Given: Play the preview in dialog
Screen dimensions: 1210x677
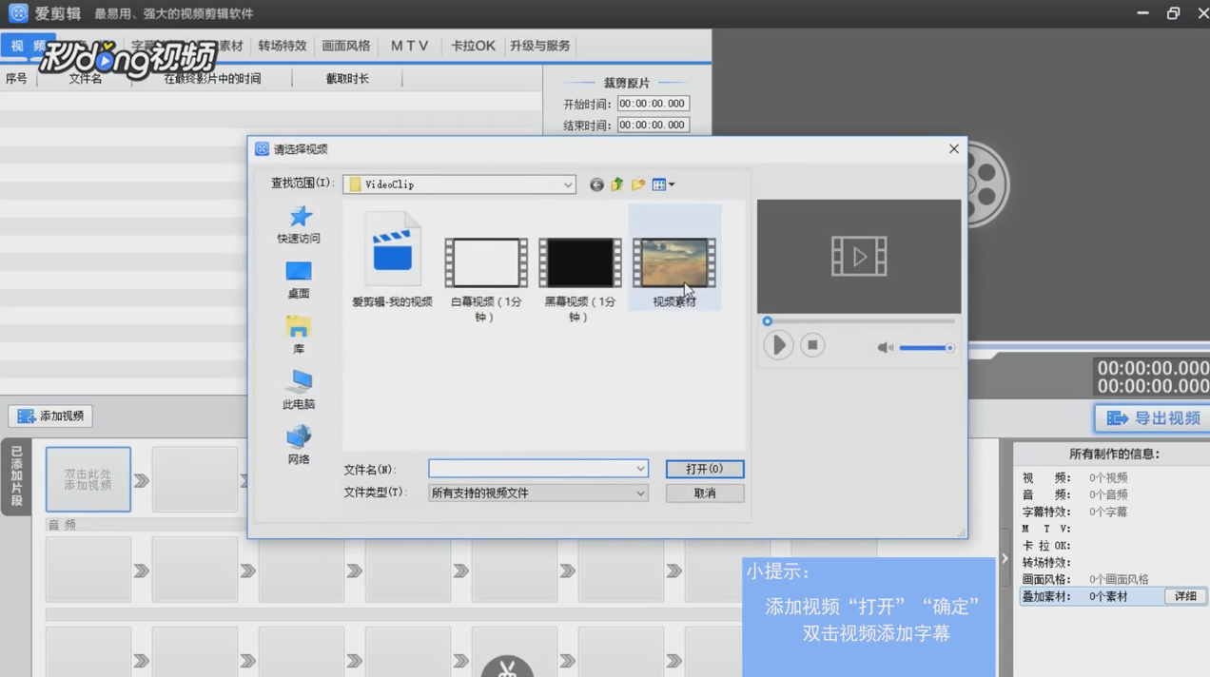Looking at the screenshot, I should (778, 345).
